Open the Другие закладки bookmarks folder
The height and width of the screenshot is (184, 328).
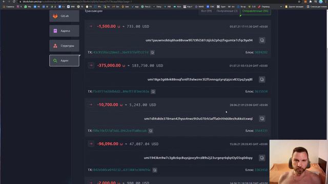pos(294,7)
